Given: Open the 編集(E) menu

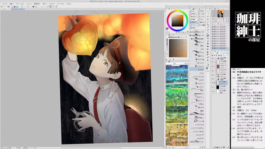Looking at the screenshot, I should click(x=12, y=4).
